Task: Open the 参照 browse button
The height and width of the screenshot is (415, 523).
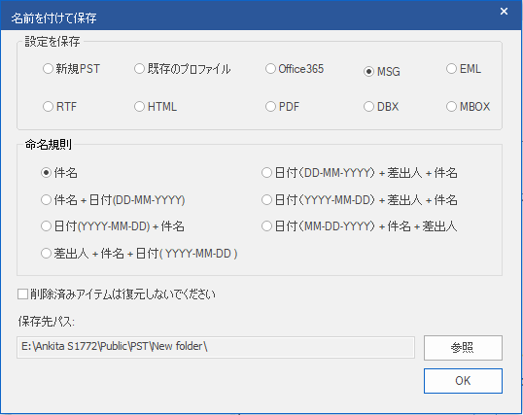Action: coord(463,348)
